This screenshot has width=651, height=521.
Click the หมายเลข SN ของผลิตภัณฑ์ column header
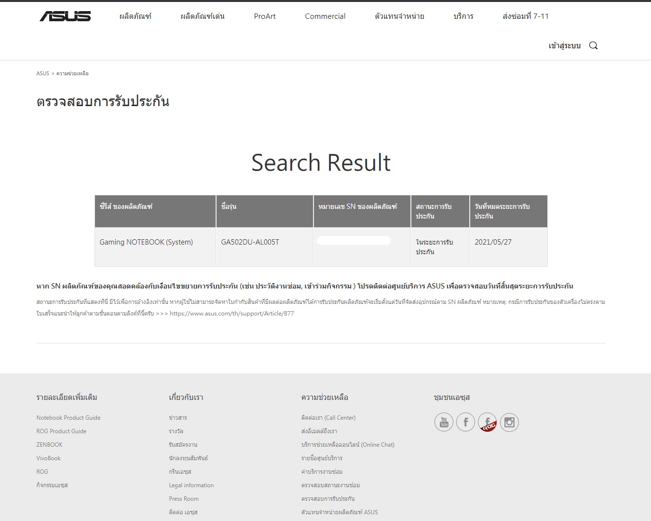coord(362,211)
